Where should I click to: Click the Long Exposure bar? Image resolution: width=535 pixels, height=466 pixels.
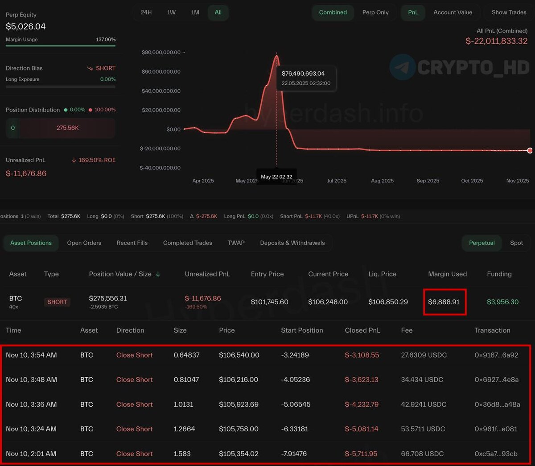pos(61,87)
